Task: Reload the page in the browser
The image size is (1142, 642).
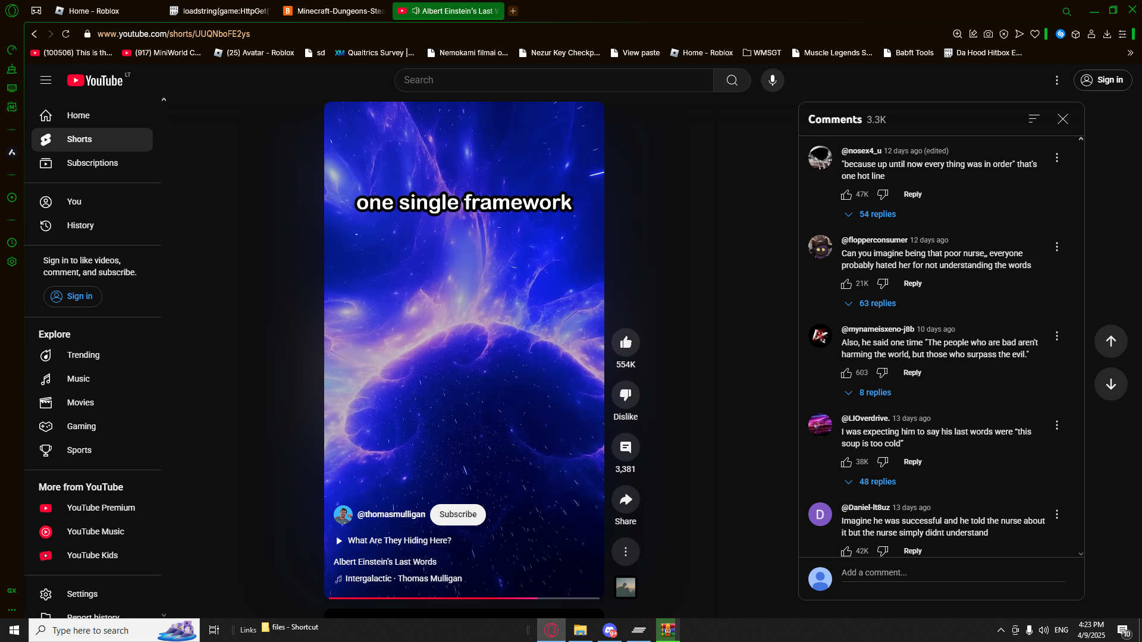Action: [66, 34]
